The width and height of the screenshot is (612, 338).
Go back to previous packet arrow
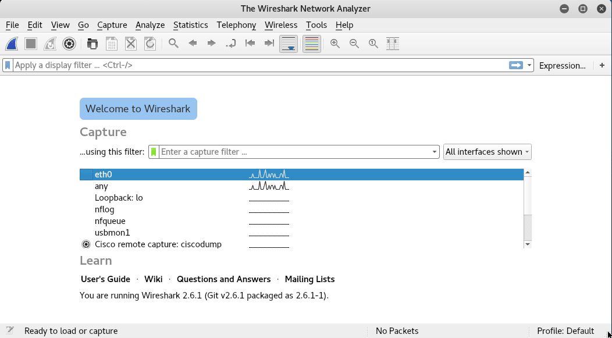(193, 43)
